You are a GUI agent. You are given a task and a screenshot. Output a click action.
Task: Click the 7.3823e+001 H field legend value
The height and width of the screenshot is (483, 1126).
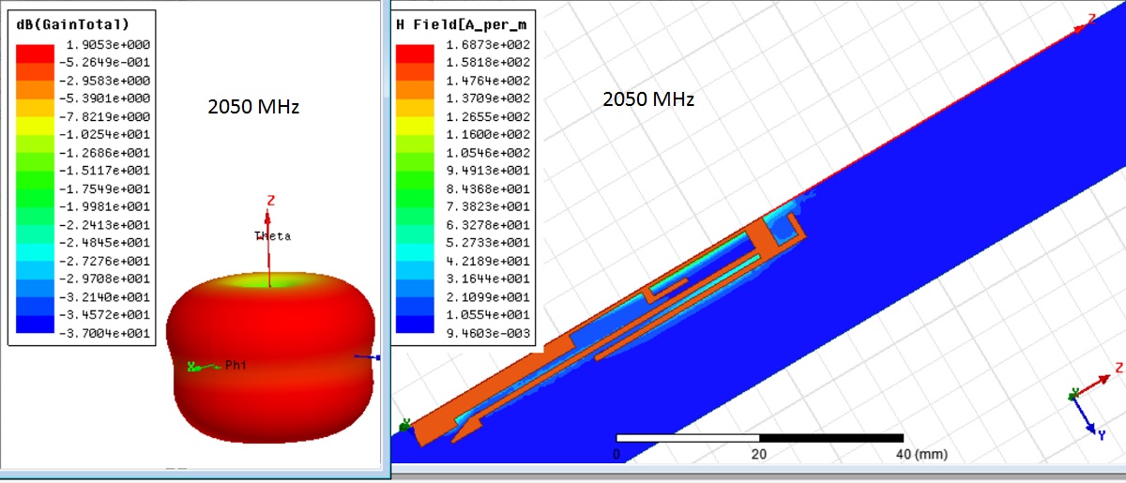point(489,206)
